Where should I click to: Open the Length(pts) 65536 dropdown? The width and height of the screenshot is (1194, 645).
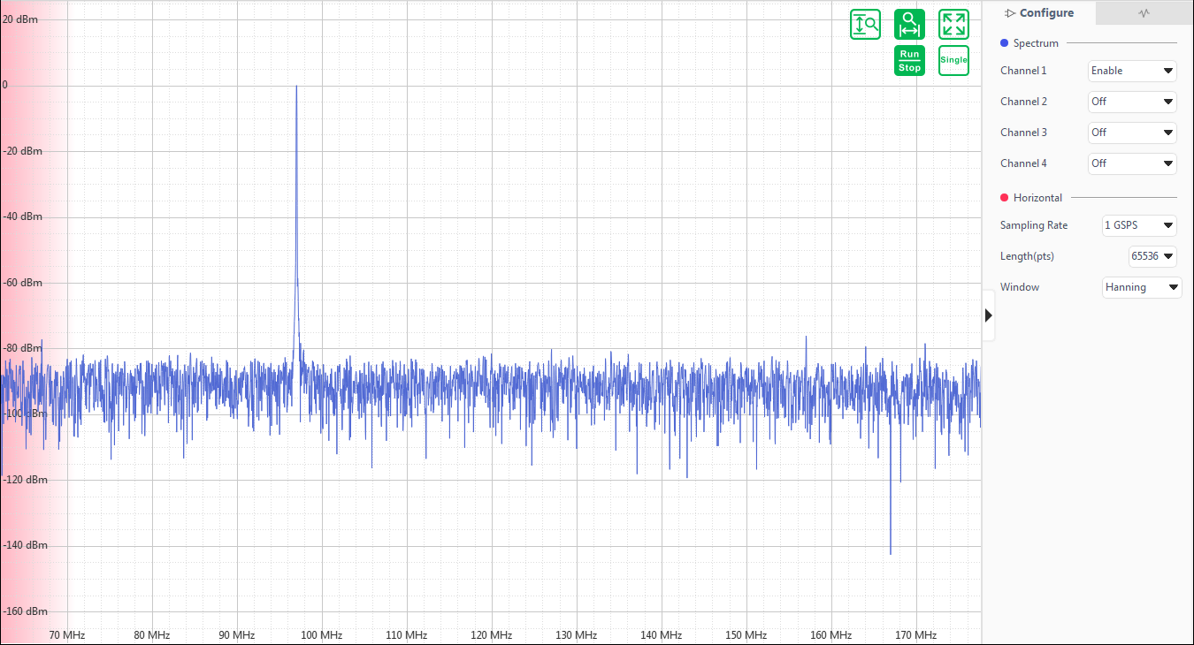point(1152,256)
